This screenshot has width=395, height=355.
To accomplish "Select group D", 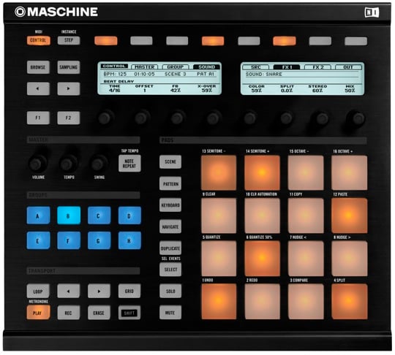I will [129, 215].
